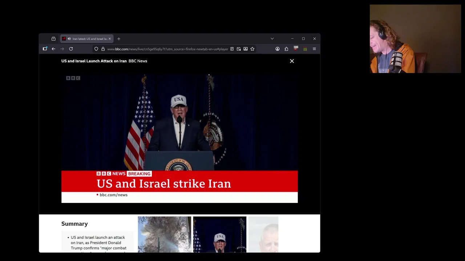Screen dimensions: 465x261
Task: Open Firefox account profile icon
Action: click(278, 49)
